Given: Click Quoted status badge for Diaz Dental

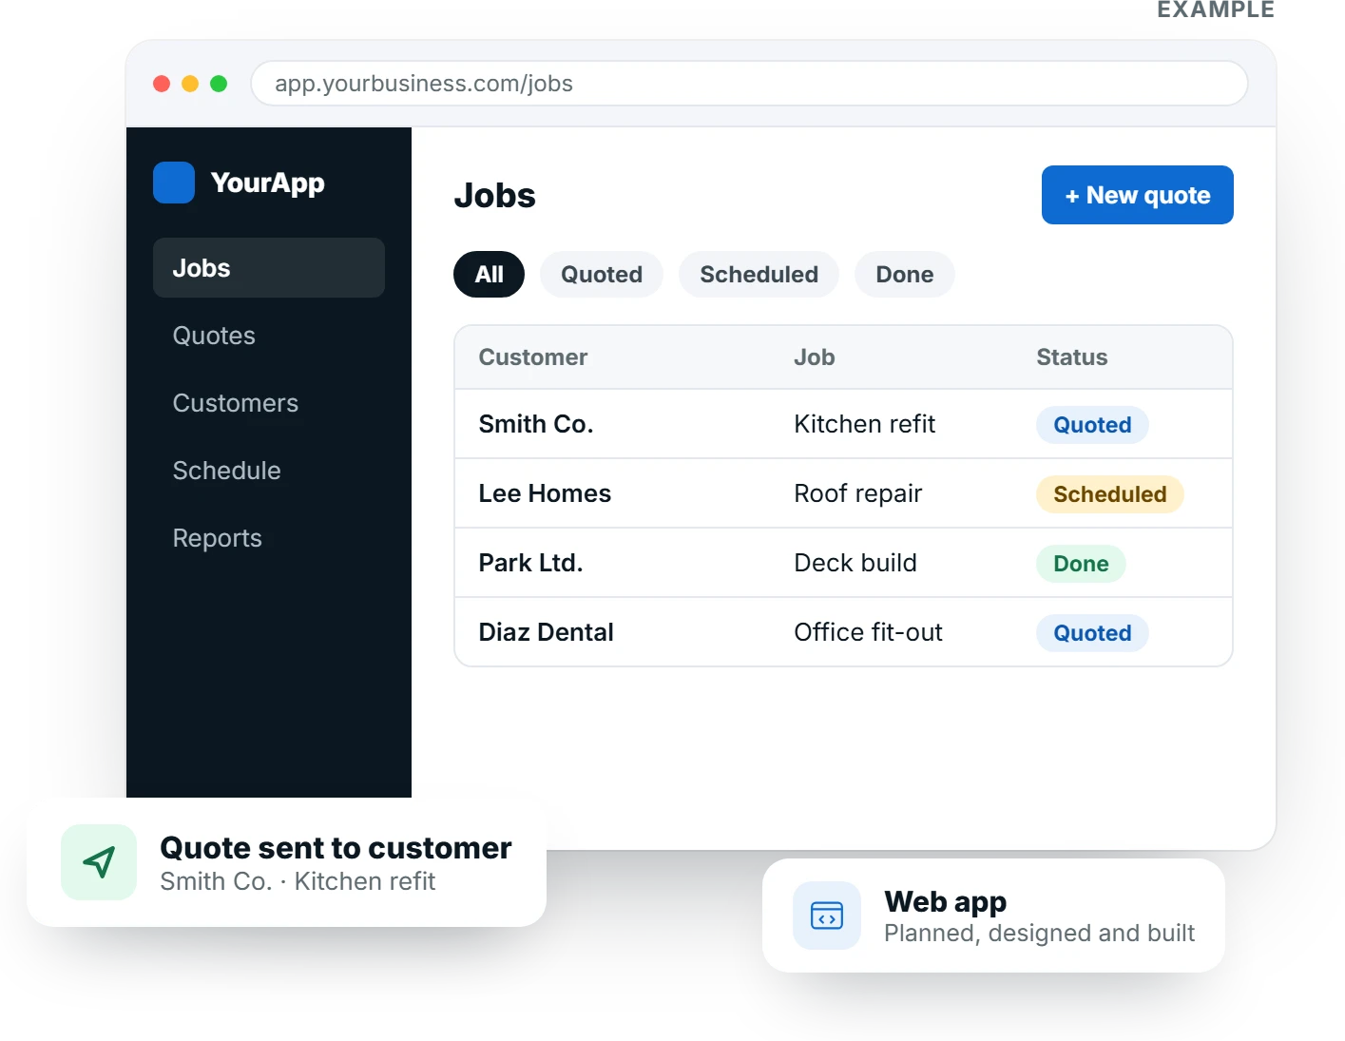Looking at the screenshot, I should tap(1092, 633).
